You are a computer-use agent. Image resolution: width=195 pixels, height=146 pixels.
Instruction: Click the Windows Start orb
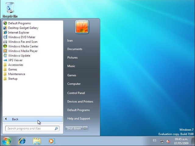7,141
